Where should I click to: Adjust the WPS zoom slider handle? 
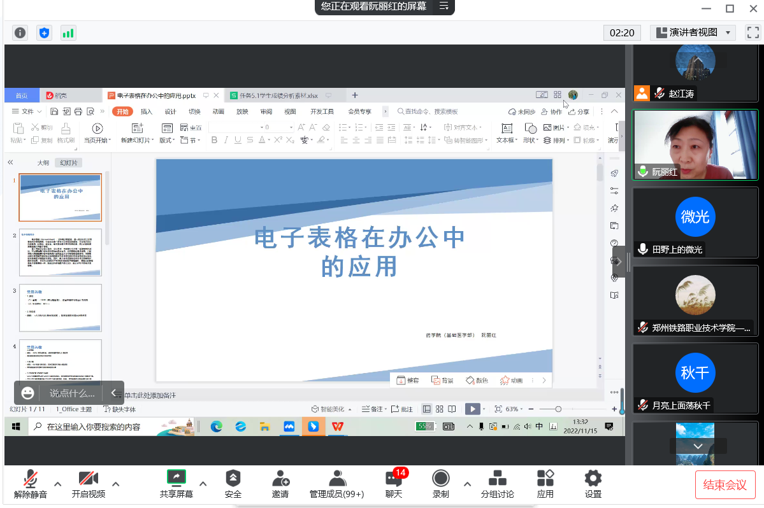[558, 409]
